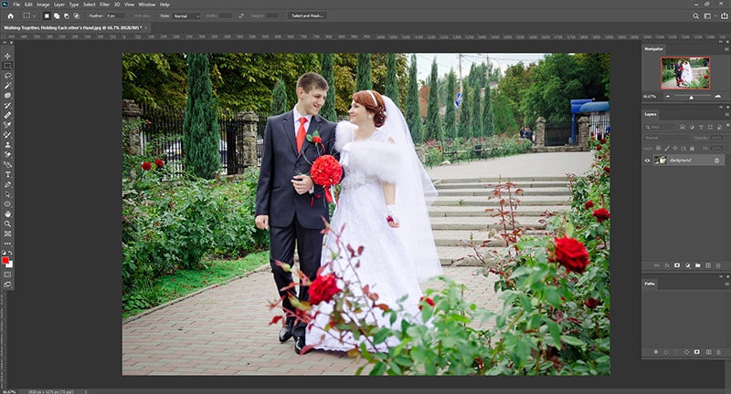731x394 pixels.
Task: Create a new layer from Layers panel
Action: (707, 265)
